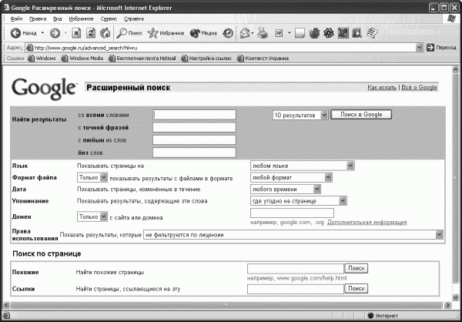Screen dimensions: 462x322
Task: Click the Поиск в Google button
Action: click(x=361, y=115)
